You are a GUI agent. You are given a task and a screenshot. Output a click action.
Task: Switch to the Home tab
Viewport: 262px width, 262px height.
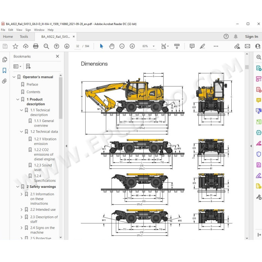tap(8, 36)
